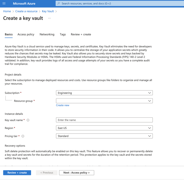Select the Basics tab
Screen dimensions: 184x180
[x=9, y=34]
